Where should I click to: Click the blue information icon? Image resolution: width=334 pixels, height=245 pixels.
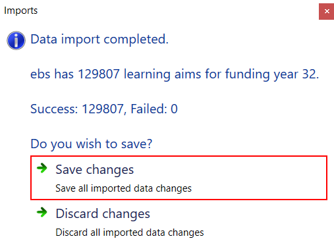(x=16, y=40)
